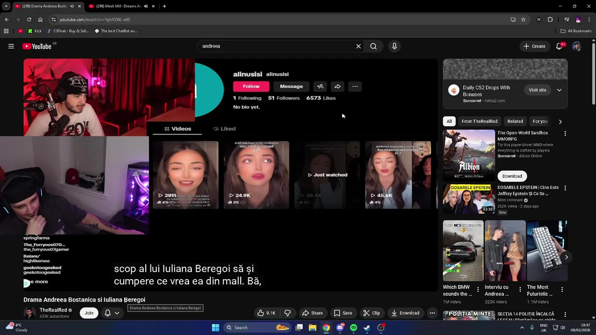
Task: Open options for Which BMW Short
Action: [x=478, y=289]
